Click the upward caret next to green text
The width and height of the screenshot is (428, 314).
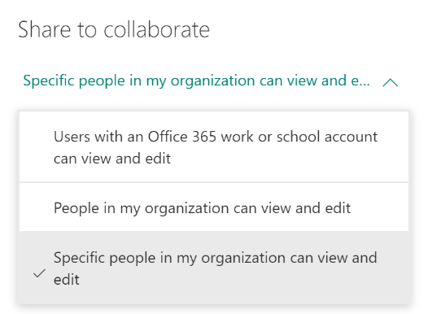pyautogui.click(x=391, y=83)
